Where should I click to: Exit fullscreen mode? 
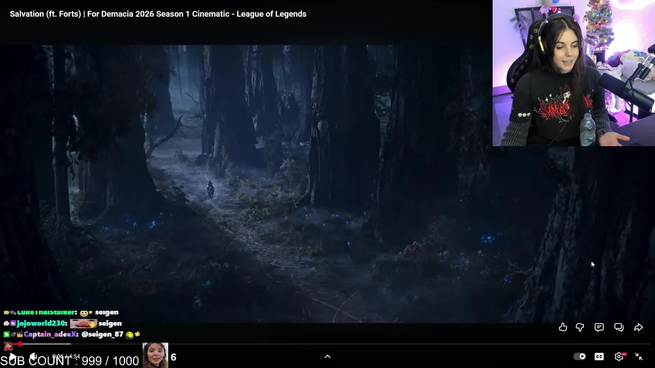639,356
